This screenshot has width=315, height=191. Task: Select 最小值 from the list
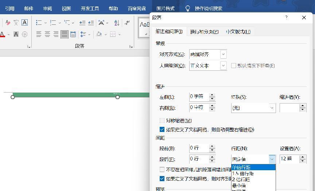(x=253, y=185)
